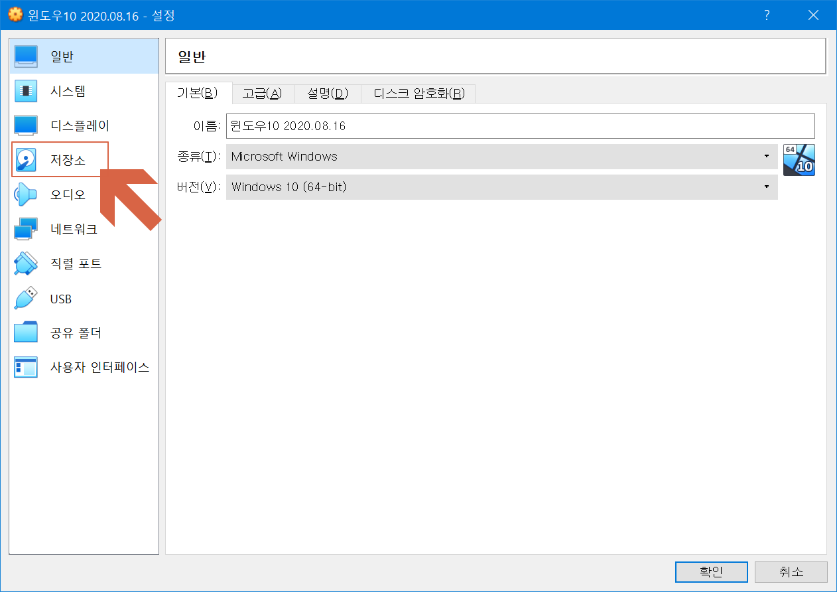Close the settings dialog window
The height and width of the screenshot is (592, 837).
click(813, 15)
